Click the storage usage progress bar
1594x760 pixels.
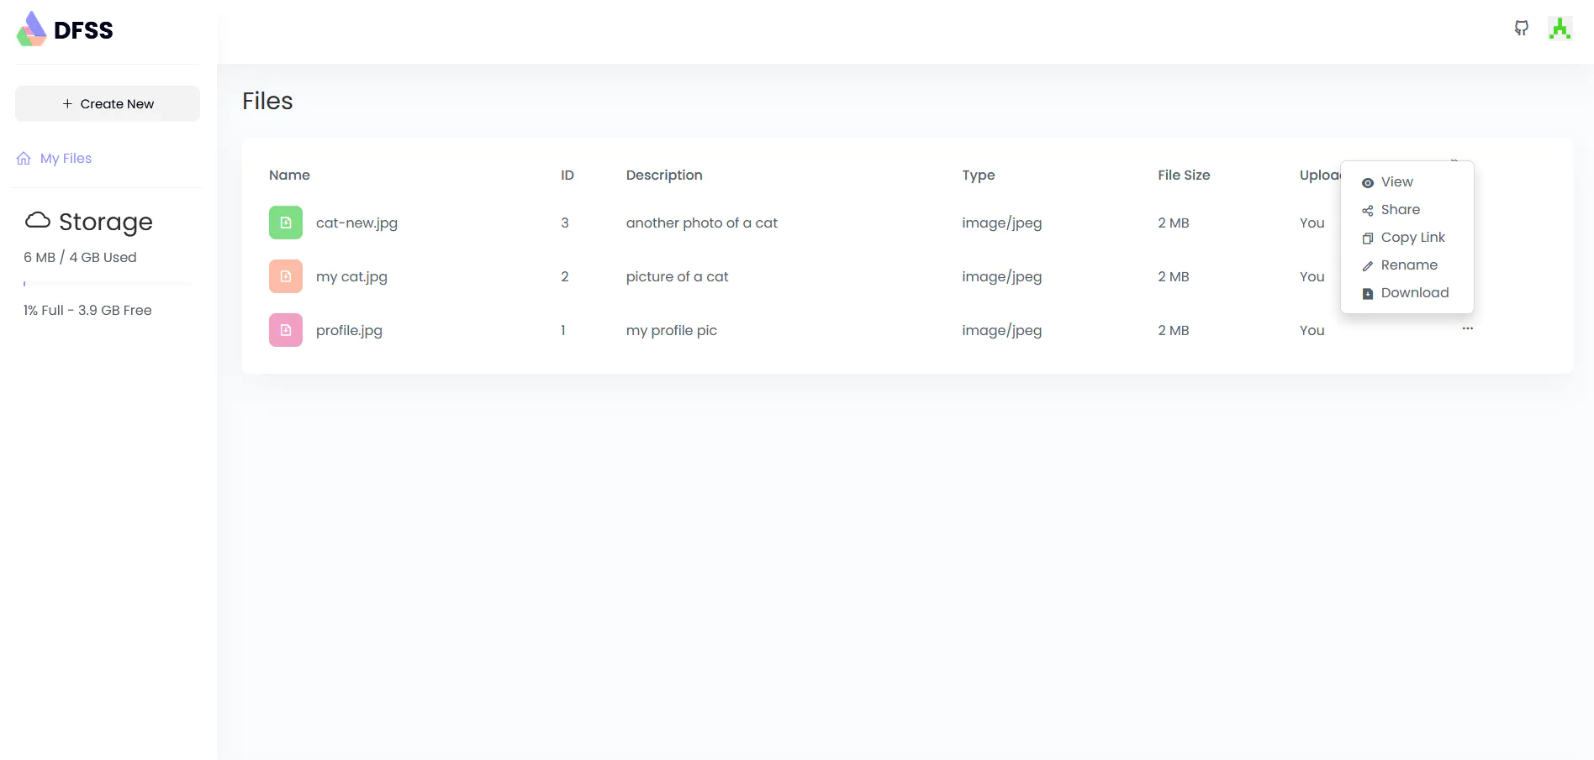pos(108,284)
